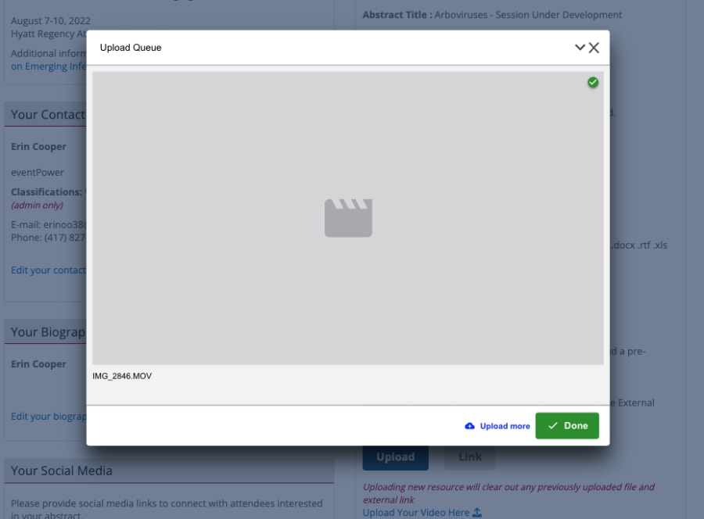
Task: Confirm the upload with the Done button
Action: coord(567,426)
